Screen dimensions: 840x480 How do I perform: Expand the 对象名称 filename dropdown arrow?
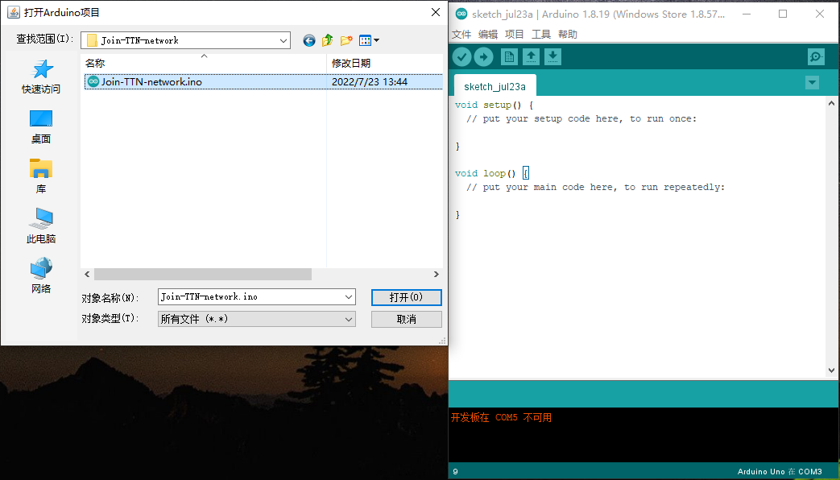click(348, 297)
